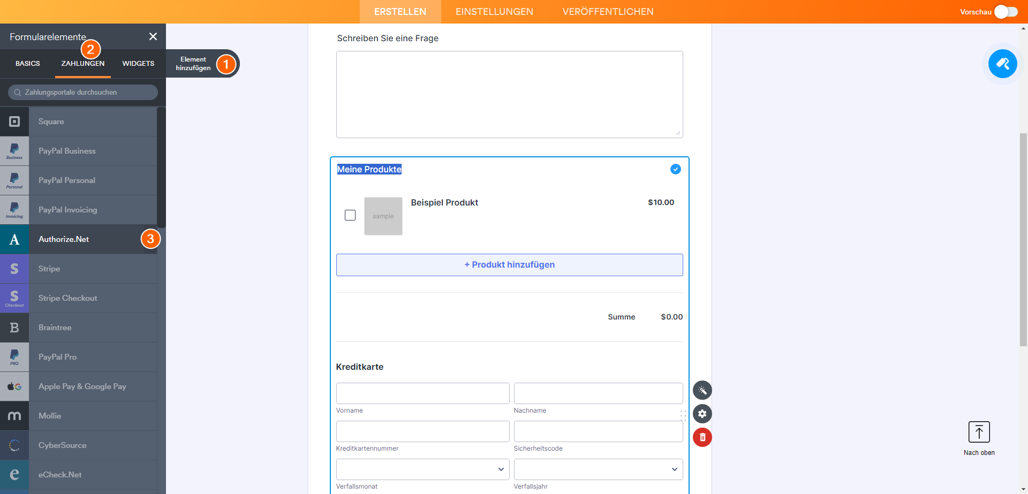Viewport: 1028px width, 494px height.
Task: Go to the VERÖFFENTLICHEN tab
Action: (x=608, y=12)
